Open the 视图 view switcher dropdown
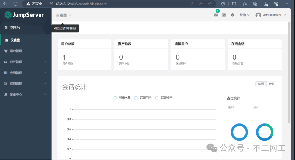Screen dimensions: 295x160 click(64, 15)
